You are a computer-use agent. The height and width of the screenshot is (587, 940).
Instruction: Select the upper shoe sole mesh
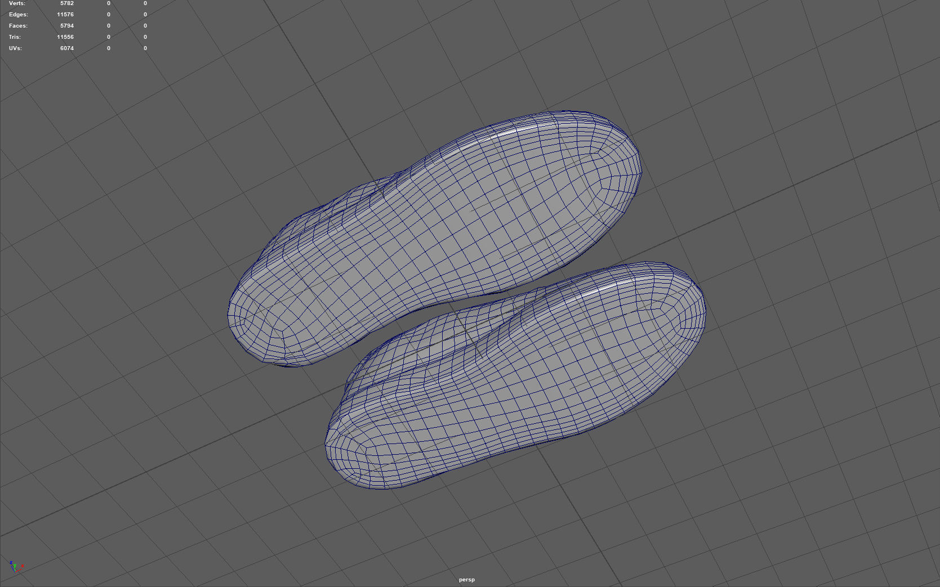[435, 239]
